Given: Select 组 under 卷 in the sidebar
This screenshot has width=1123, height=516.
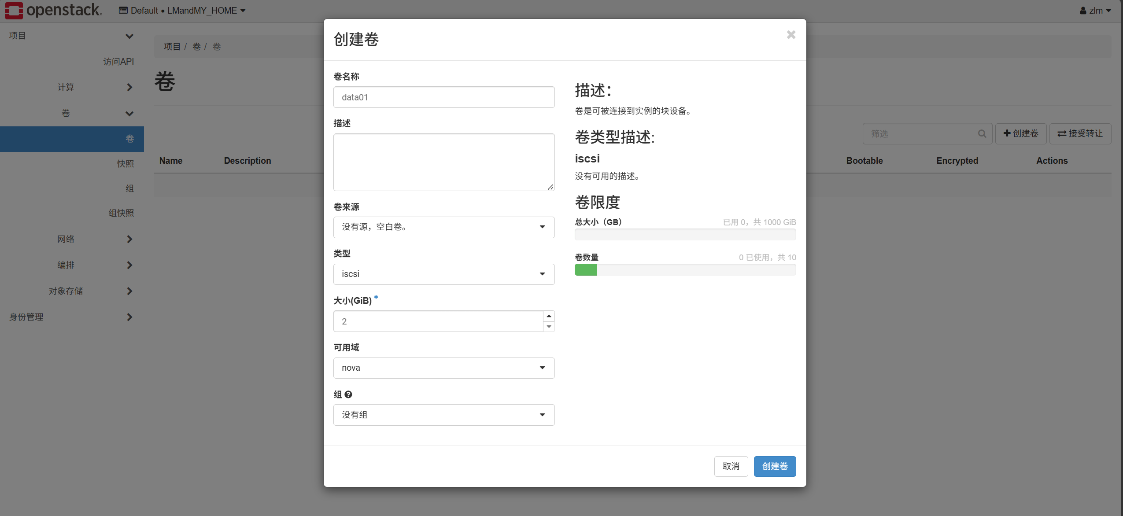Looking at the screenshot, I should click(129, 188).
